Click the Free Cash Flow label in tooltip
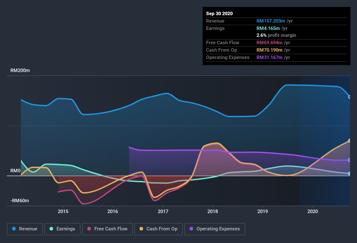 (223, 43)
